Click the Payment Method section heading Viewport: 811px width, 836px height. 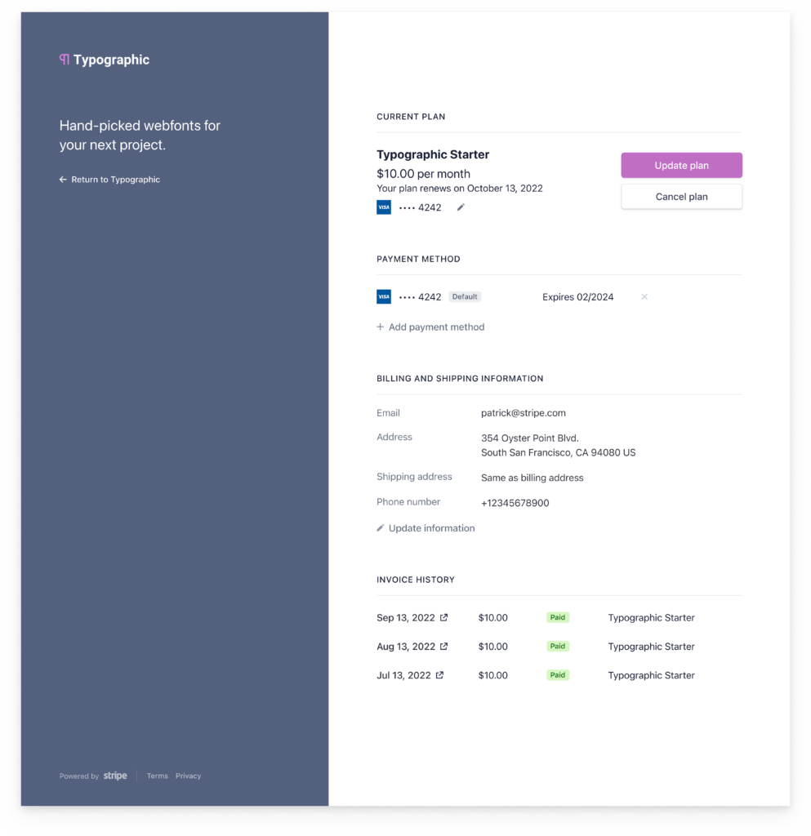(418, 259)
